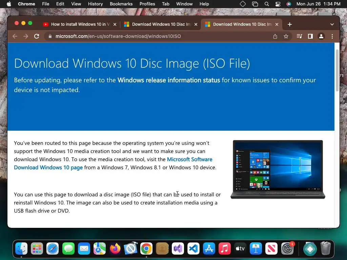The height and width of the screenshot is (260, 347).
Task: Open Messages from the Dock
Action: pos(68,248)
